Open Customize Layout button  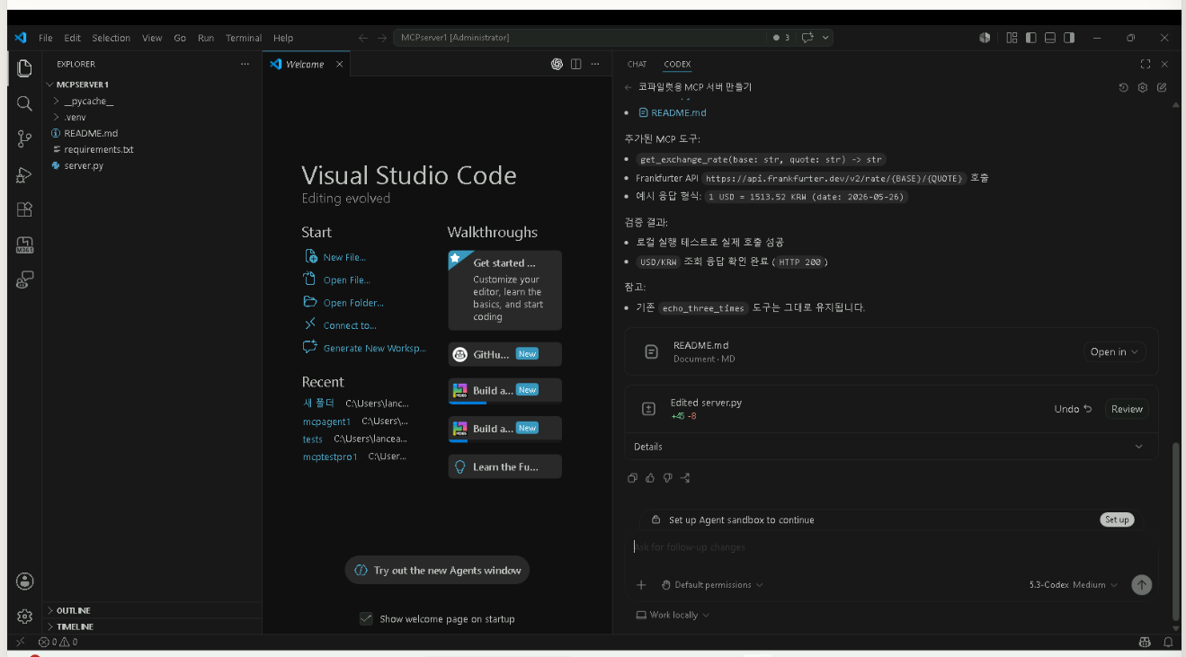(x=1012, y=38)
